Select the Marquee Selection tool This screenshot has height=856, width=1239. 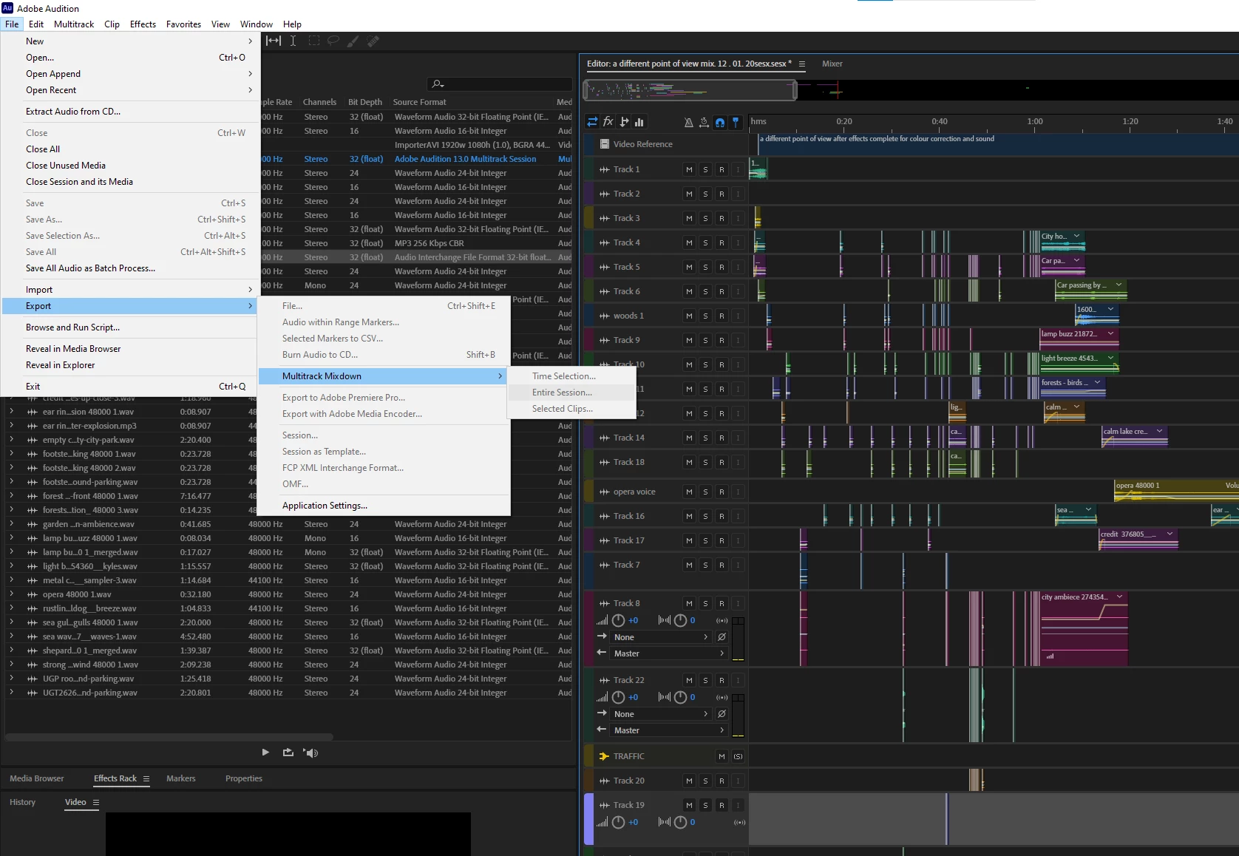point(313,41)
